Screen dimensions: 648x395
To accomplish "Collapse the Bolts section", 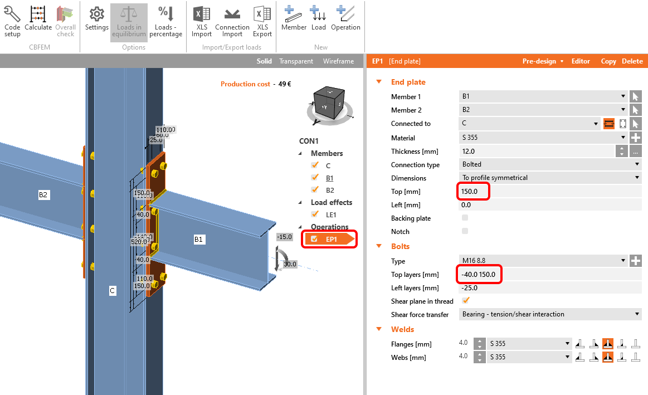I will pos(379,246).
